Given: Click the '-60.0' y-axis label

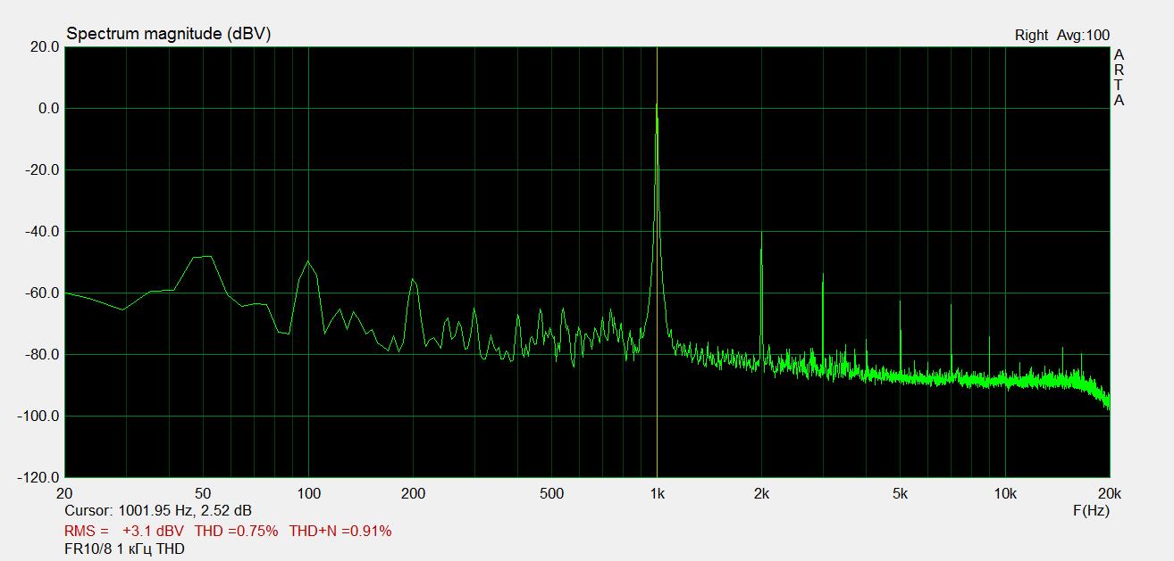Looking at the screenshot, I should 42,293.
